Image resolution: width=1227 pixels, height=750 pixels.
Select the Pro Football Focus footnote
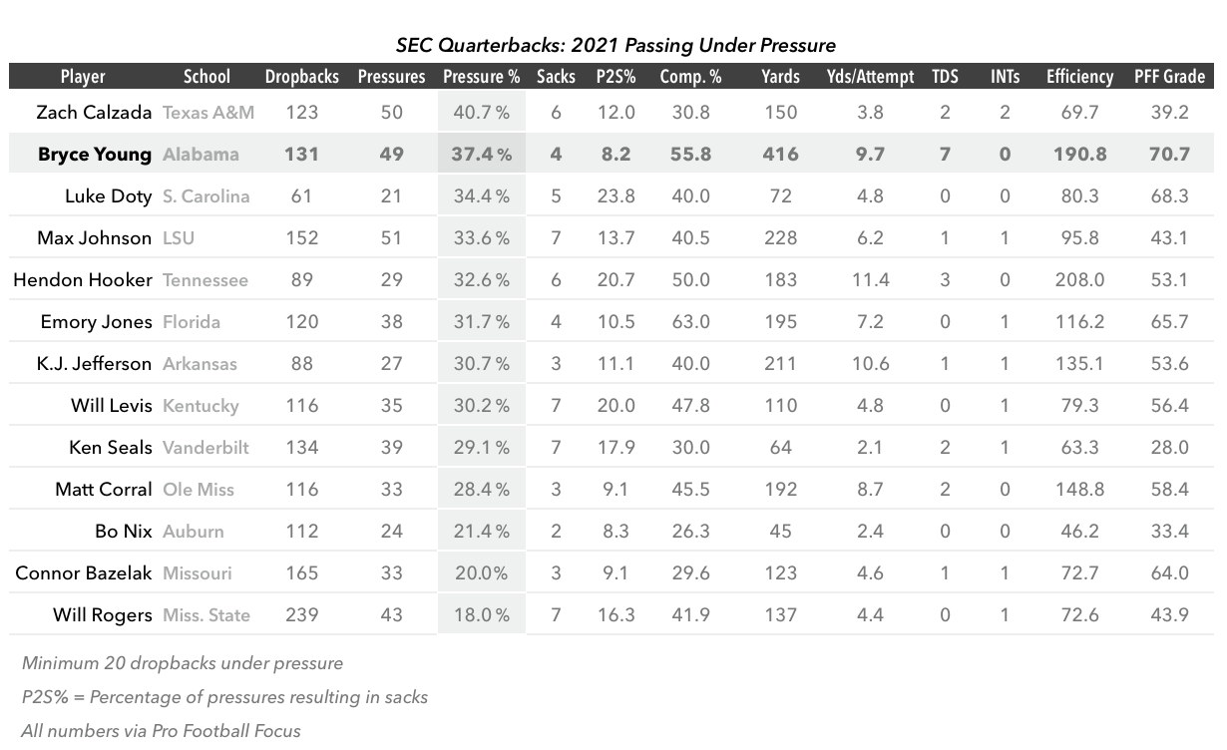(161, 731)
